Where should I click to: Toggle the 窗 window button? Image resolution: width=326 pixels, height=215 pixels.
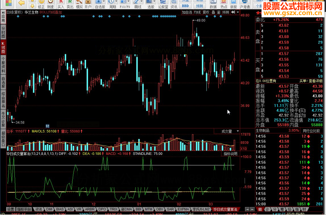click(x=219, y=12)
